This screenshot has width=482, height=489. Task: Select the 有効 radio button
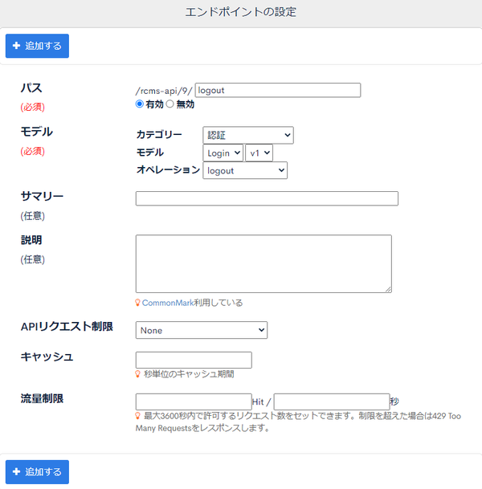140,104
